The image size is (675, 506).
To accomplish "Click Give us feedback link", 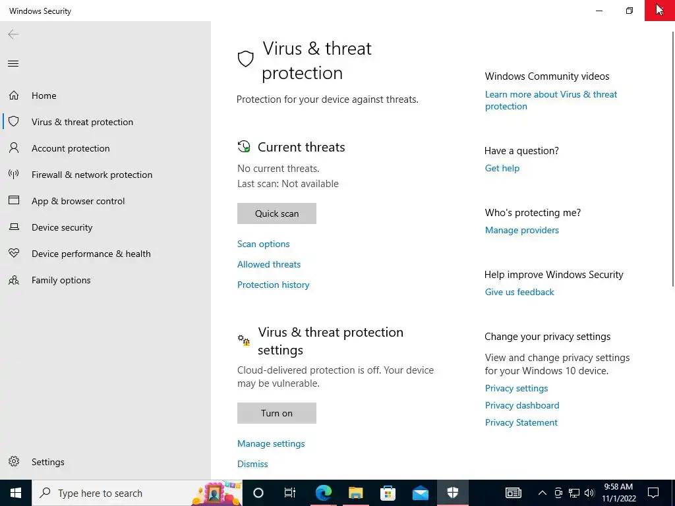I will (x=519, y=292).
